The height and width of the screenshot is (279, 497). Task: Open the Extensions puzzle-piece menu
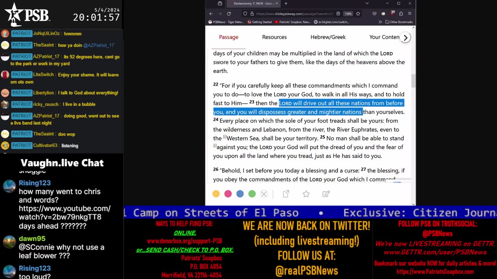[401, 14]
